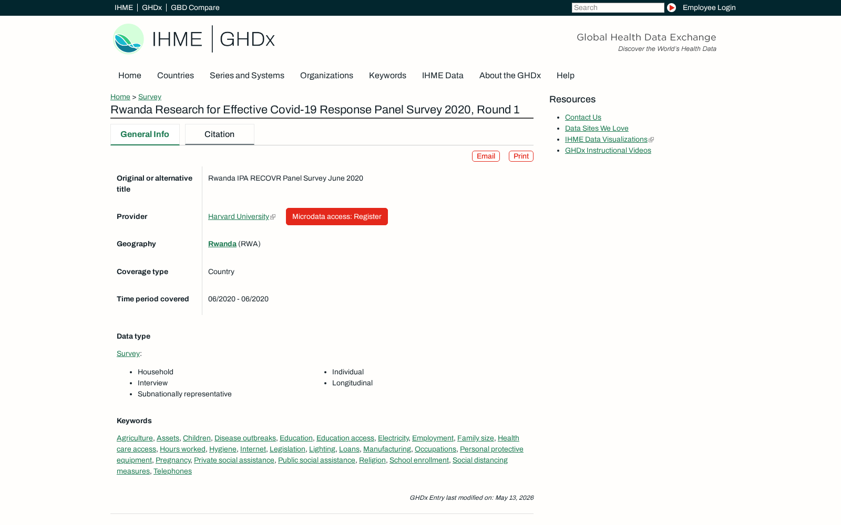Click the GHDx logo text in header
The width and height of the screenshot is (841, 525).
[x=247, y=39]
